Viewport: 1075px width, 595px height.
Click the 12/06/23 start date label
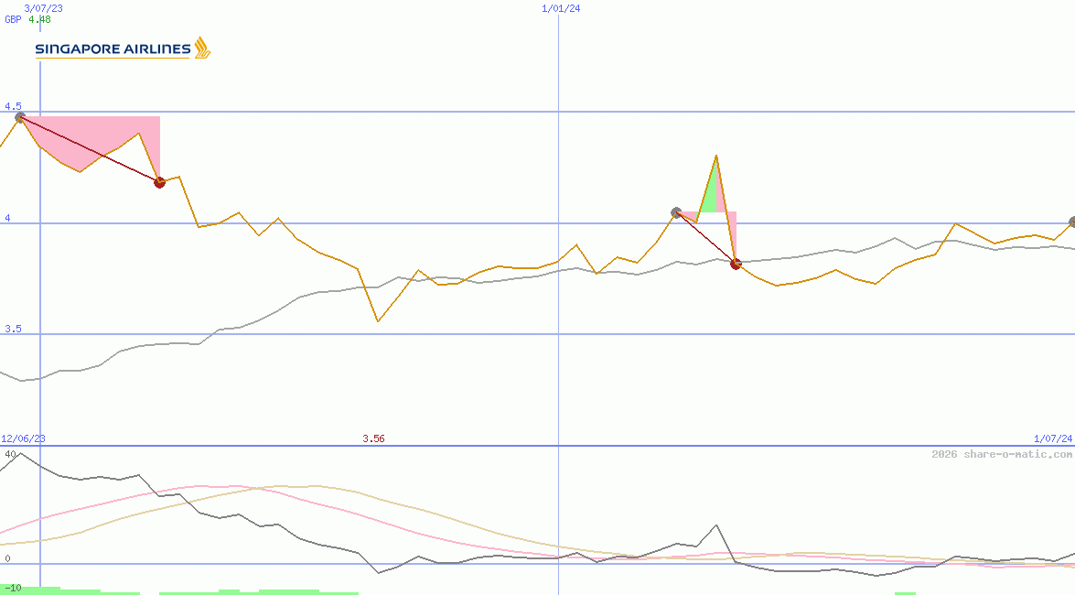pos(23,438)
